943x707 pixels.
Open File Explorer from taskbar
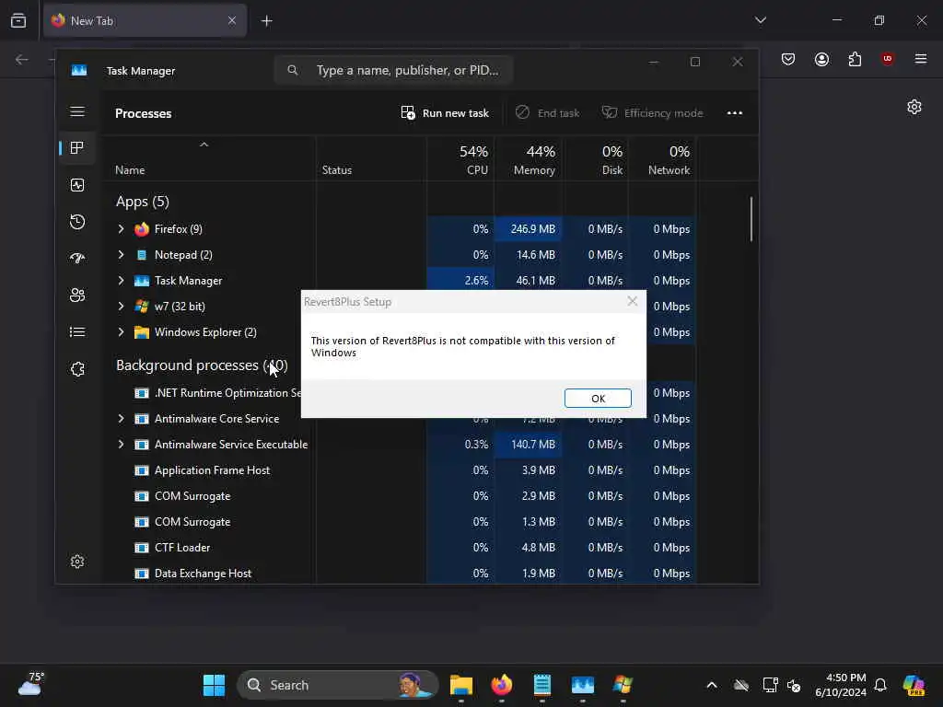click(461, 685)
